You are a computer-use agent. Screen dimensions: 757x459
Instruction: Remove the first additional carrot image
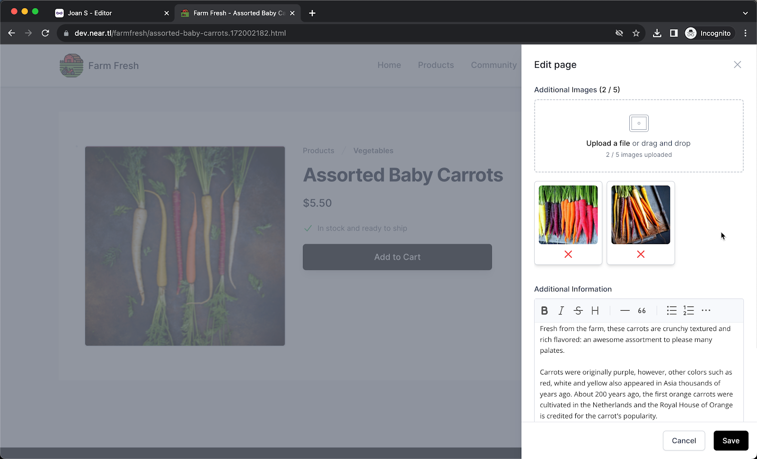coord(568,254)
